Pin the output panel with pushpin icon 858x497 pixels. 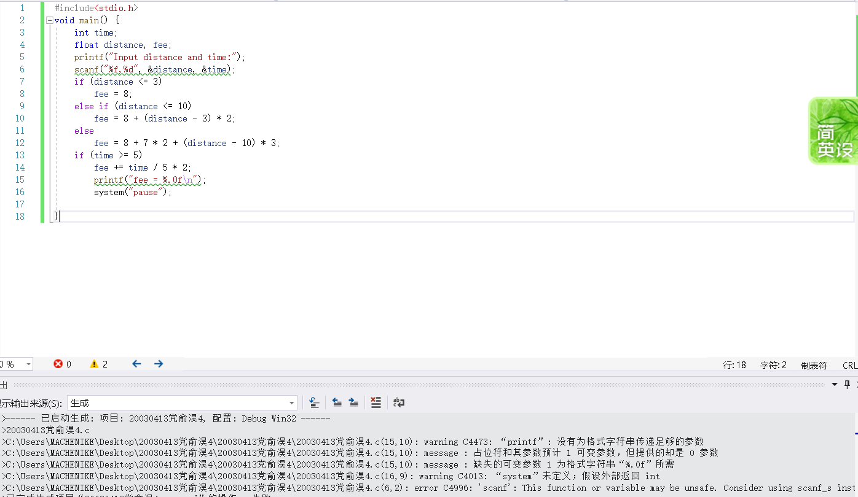pyautogui.click(x=847, y=384)
